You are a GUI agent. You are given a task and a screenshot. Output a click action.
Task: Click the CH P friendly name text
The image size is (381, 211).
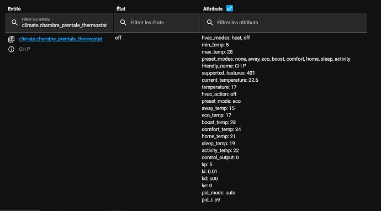pos(24,49)
